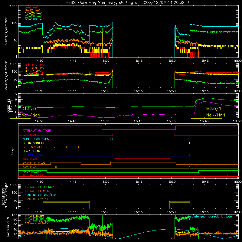
Task: Click the NON_SOLAR_EVENT pulse near 15:03
Action: pos(111,139)
